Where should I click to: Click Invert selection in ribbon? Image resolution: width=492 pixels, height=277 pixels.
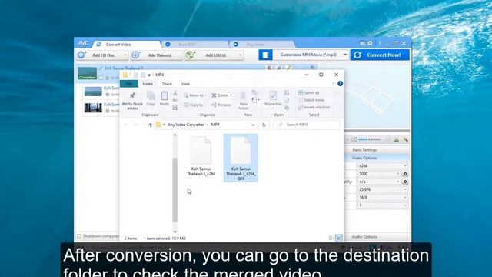(x=314, y=107)
